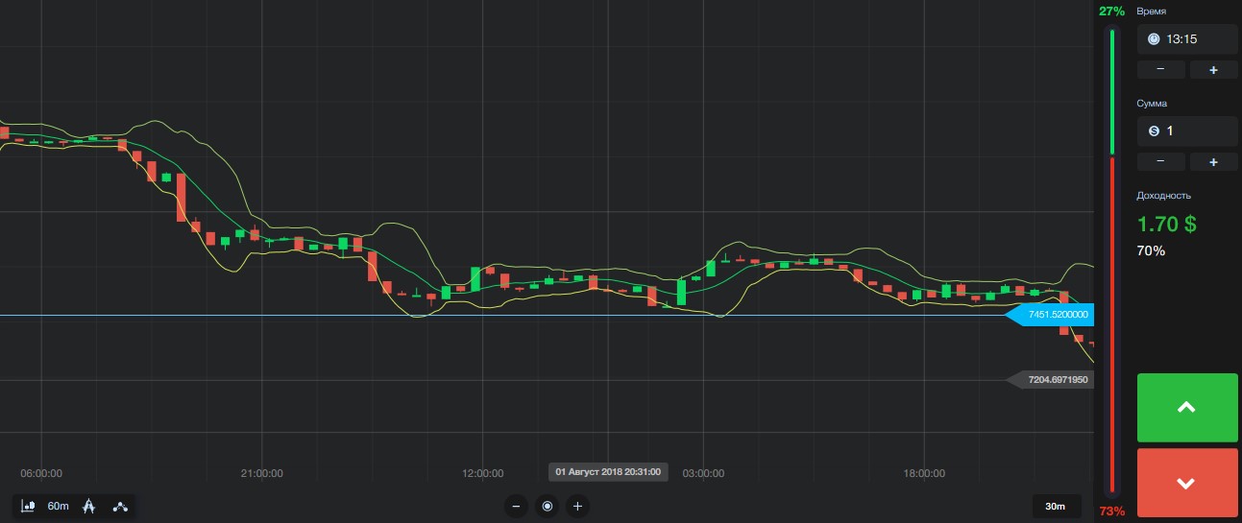The width and height of the screenshot is (1242, 523).
Task: Select the 30m timeframe button
Action: [x=1056, y=506]
